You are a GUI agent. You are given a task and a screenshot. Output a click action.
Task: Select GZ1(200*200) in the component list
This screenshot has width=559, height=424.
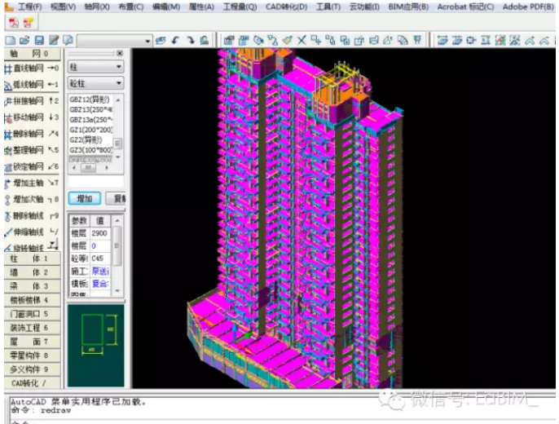coord(90,129)
